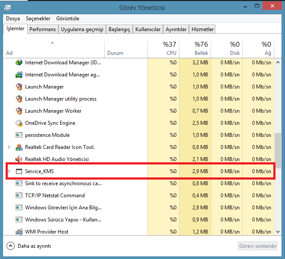Click the Task Manager title bar icon
285x259 pixels.
click(8, 7)
